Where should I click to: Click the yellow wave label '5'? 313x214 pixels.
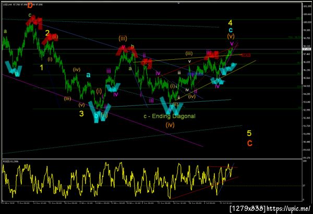(x=249, y=133)
